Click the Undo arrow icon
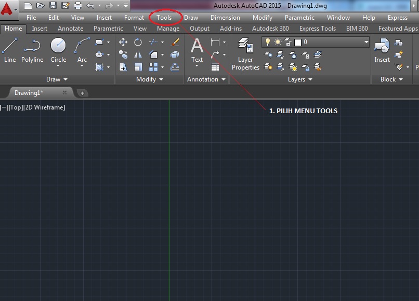Screen dimensions: 419x301 coord(90,5)
